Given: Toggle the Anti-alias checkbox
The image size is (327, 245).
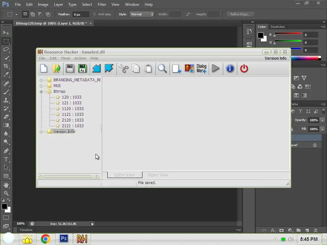Looking at the screenshot, I should point(94,14).
